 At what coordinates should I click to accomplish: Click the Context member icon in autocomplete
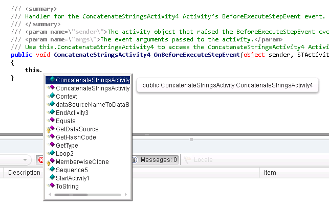[51, 96]
